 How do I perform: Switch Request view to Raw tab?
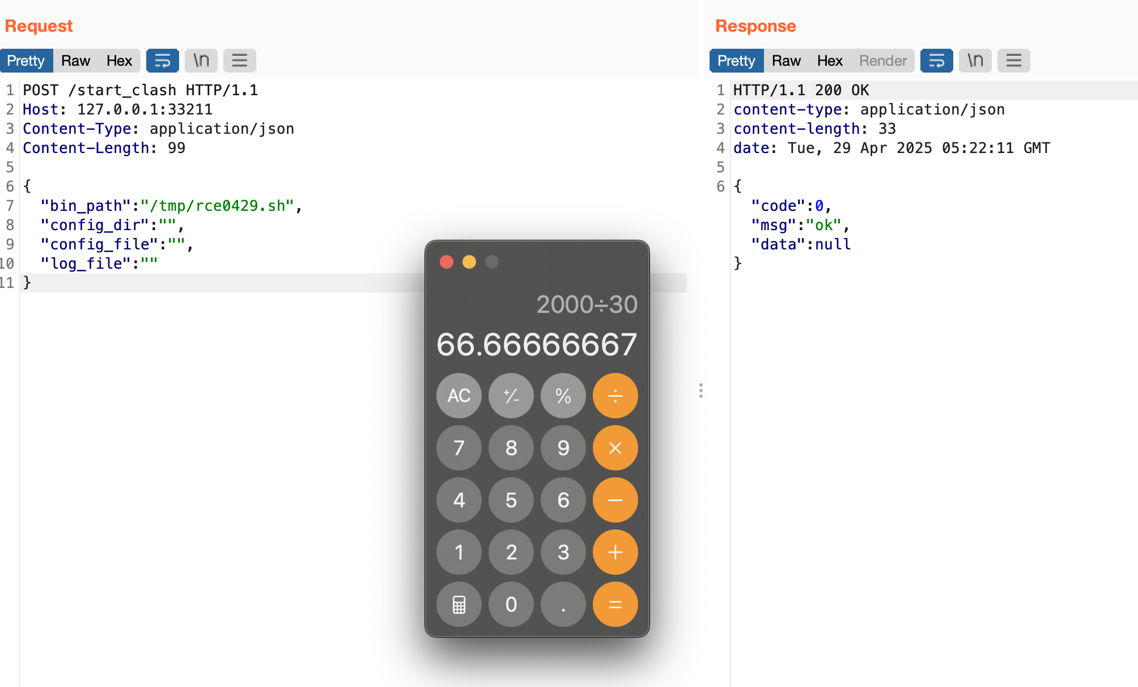(75, 61)
